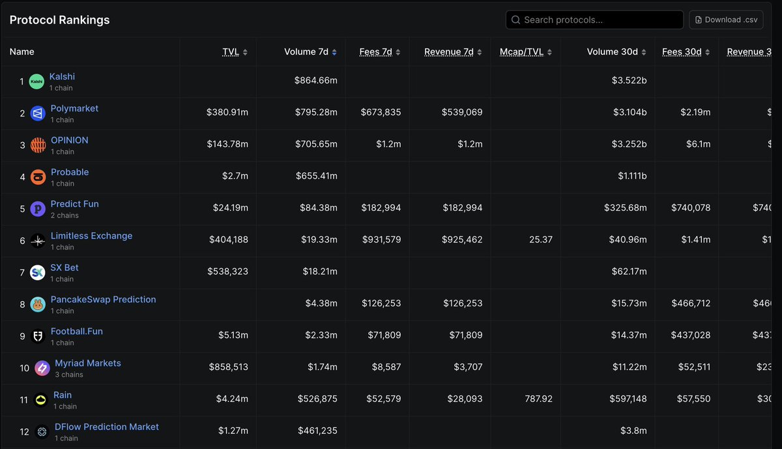Select the Probable protocol logo
Image resolution: width=782 pixels, height=449 pixels.
coord(37,177)
